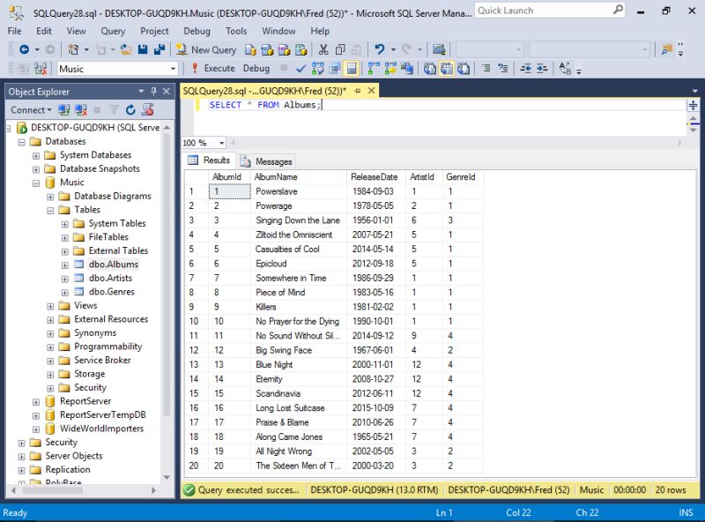Switch to the Results tab
705x522 pixels.
point(210,160)
